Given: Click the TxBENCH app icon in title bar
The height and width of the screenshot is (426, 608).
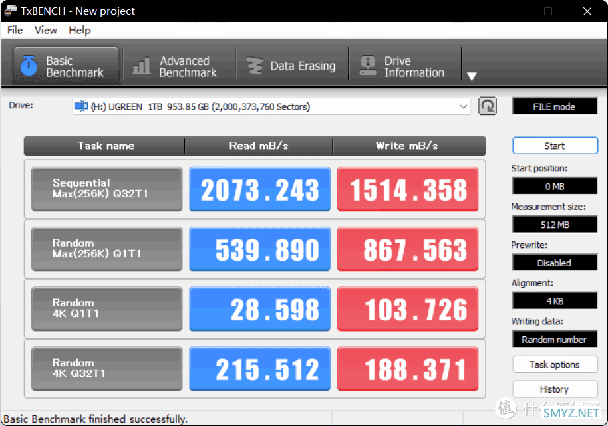Looking at the screenshot, I should (11, 11).
